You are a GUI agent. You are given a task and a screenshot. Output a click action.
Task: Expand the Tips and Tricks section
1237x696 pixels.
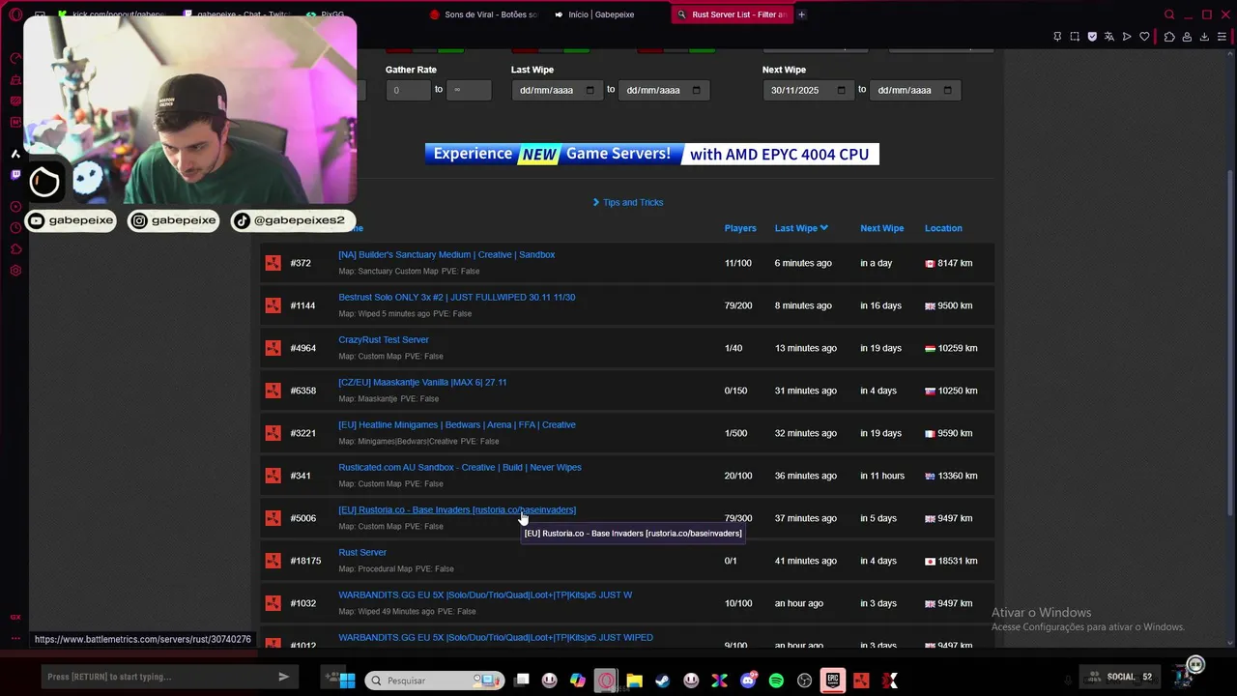coord(628,202)
